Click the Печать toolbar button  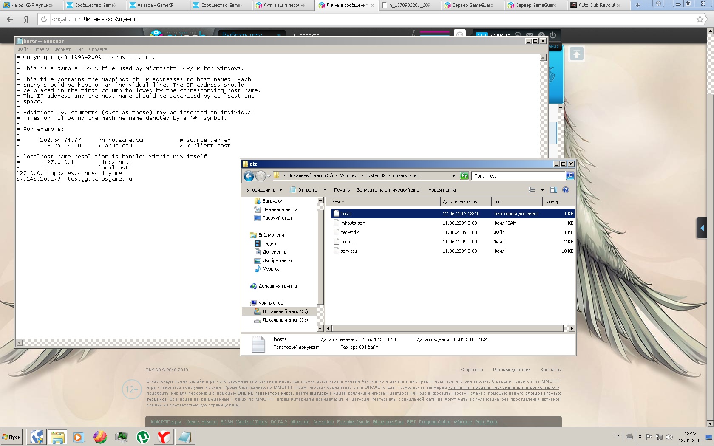click(x=342, y=190)
